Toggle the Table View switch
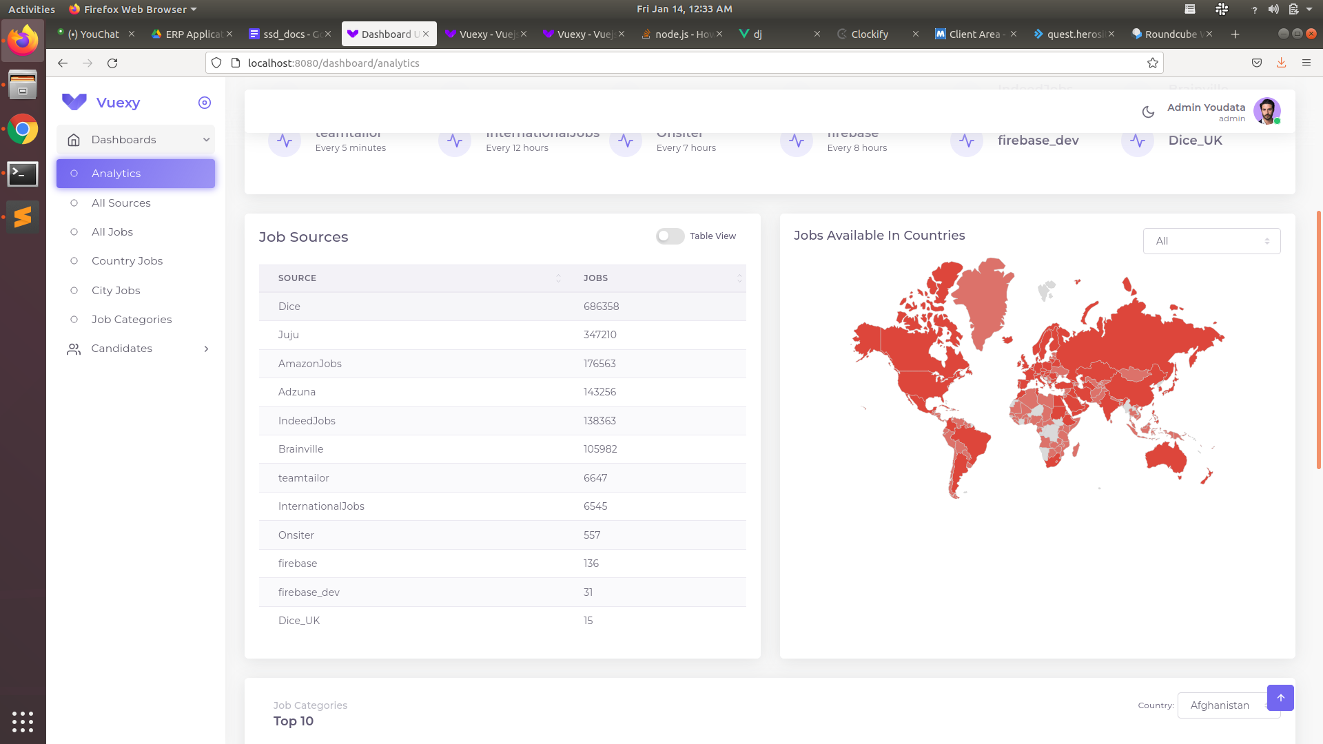1323x744 pixels. point(670,236)
